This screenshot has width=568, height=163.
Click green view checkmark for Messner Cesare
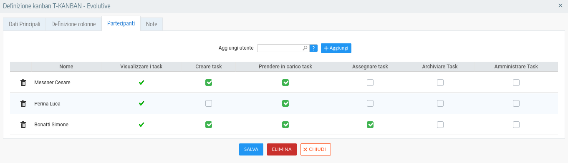click(141, 83)
